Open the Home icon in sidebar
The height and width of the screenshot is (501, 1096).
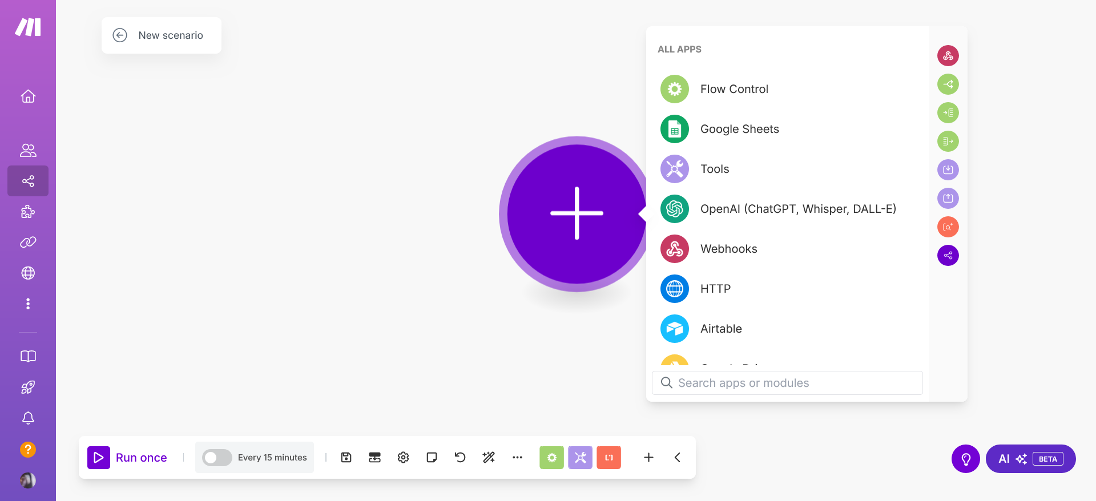pyautogui.click(x=28, y=96)
